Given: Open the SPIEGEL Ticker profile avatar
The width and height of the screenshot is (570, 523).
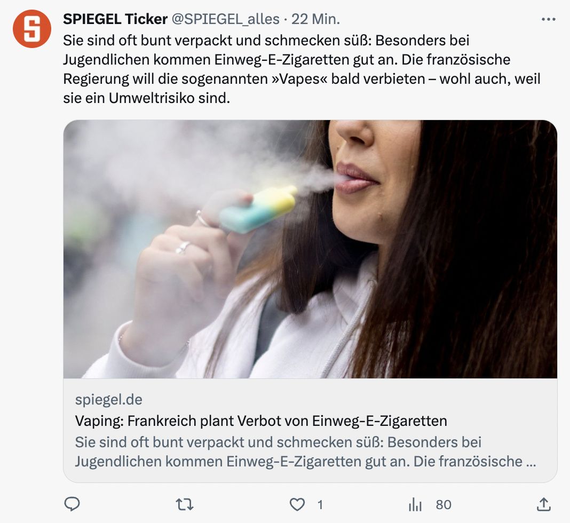Looking at the screenshot, I should point(32,29).
